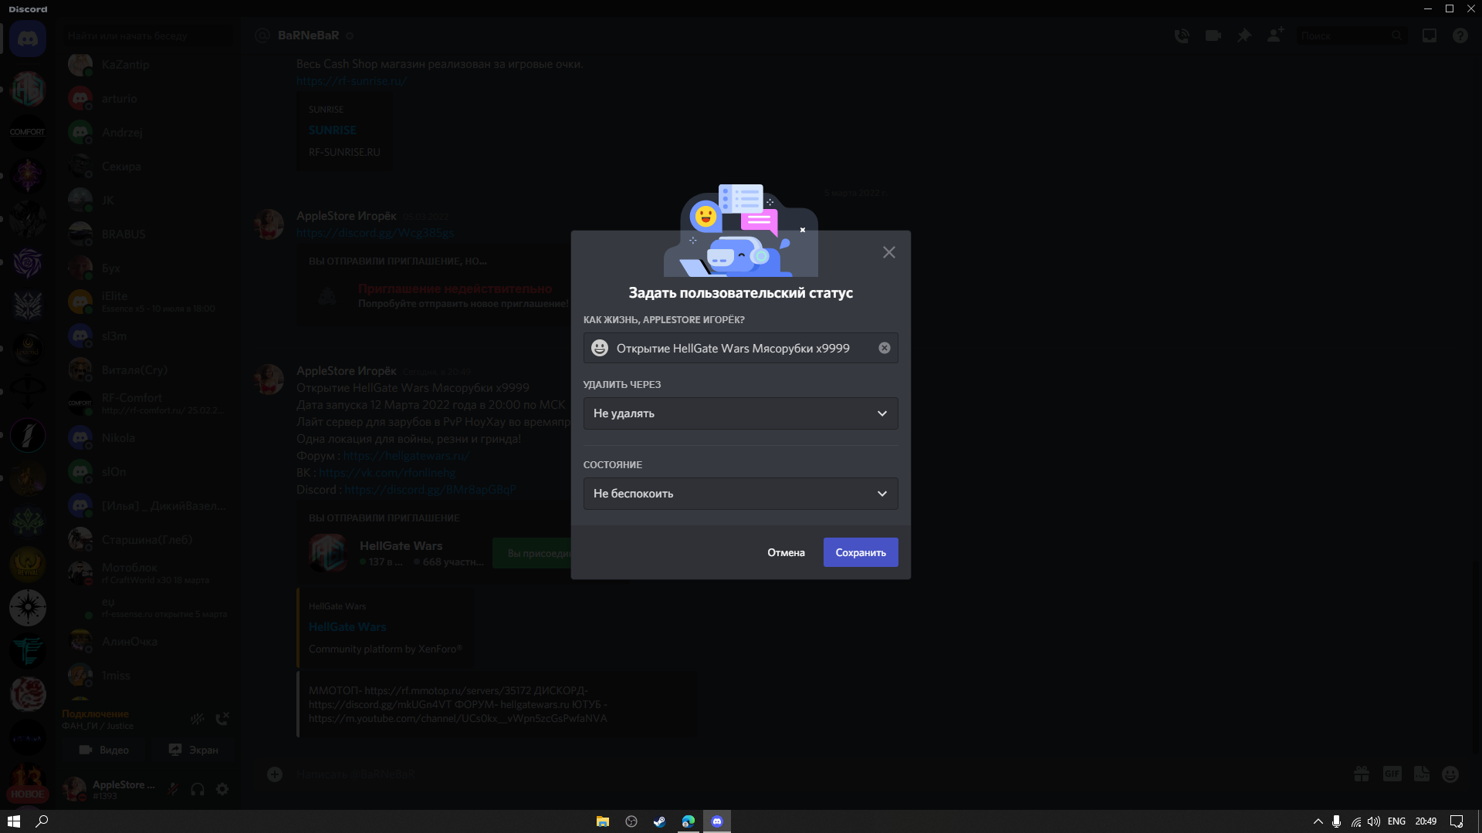
Task: Open Nikola direct message
Action: (147, 438)
